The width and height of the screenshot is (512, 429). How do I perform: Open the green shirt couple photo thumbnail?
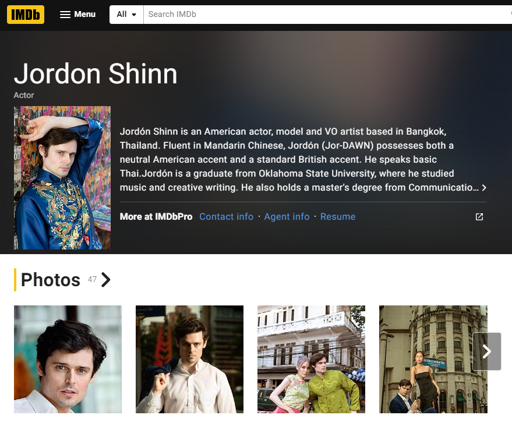pos(311,360)
